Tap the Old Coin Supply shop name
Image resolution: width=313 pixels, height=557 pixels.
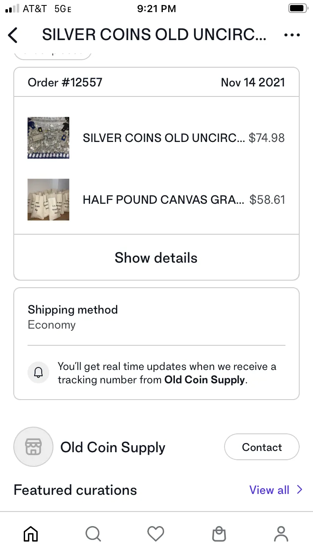(x=113, y=447)
